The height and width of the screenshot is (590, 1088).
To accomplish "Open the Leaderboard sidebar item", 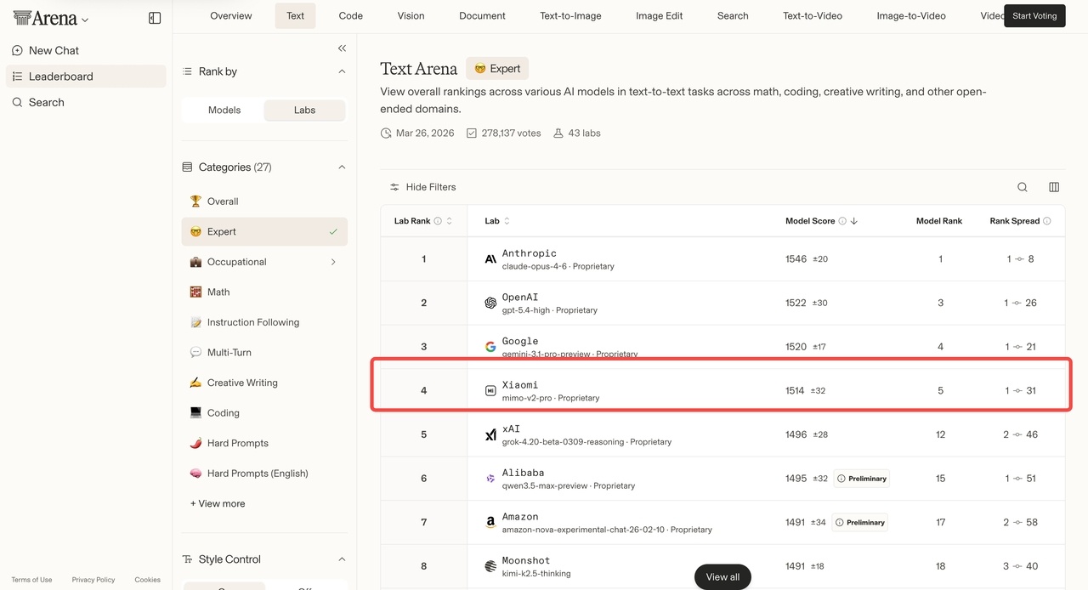I will [x=86, y=77].
